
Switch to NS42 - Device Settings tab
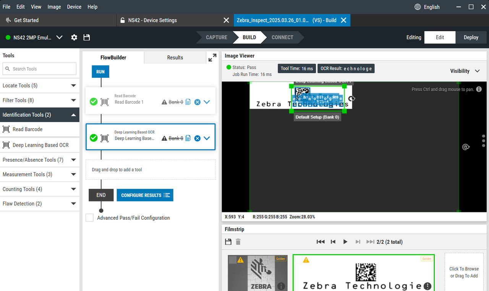pyautogui.click(x=175, y=20)
